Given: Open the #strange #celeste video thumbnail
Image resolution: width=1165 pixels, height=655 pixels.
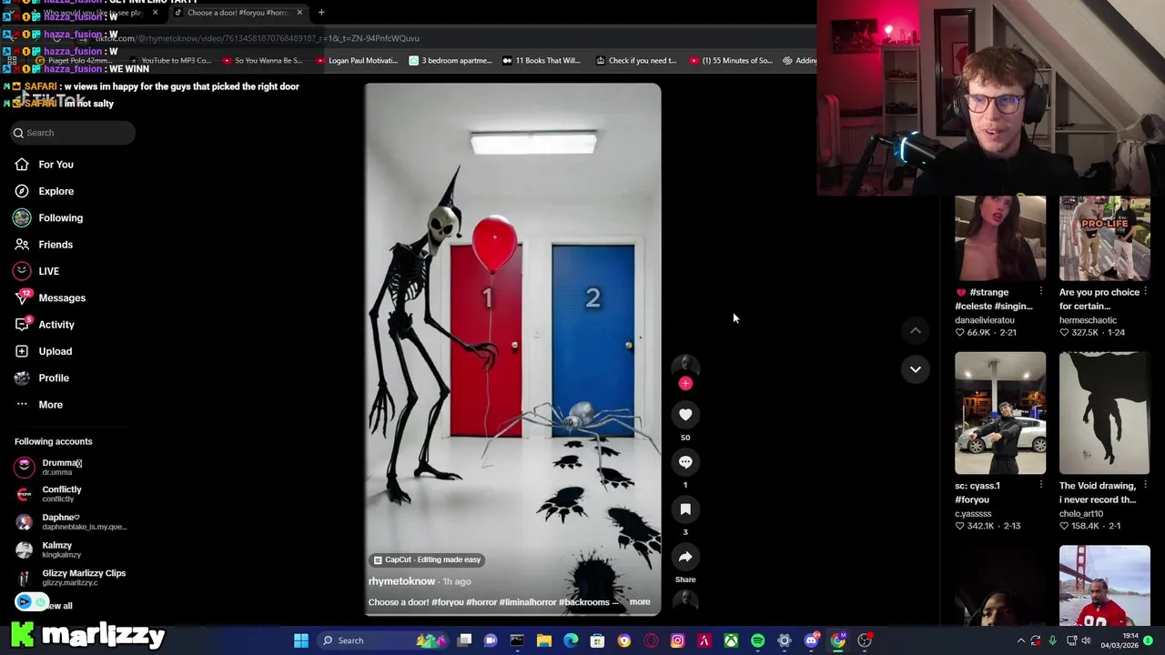Looking at the screenshot, I should [x=1000, y=238].
